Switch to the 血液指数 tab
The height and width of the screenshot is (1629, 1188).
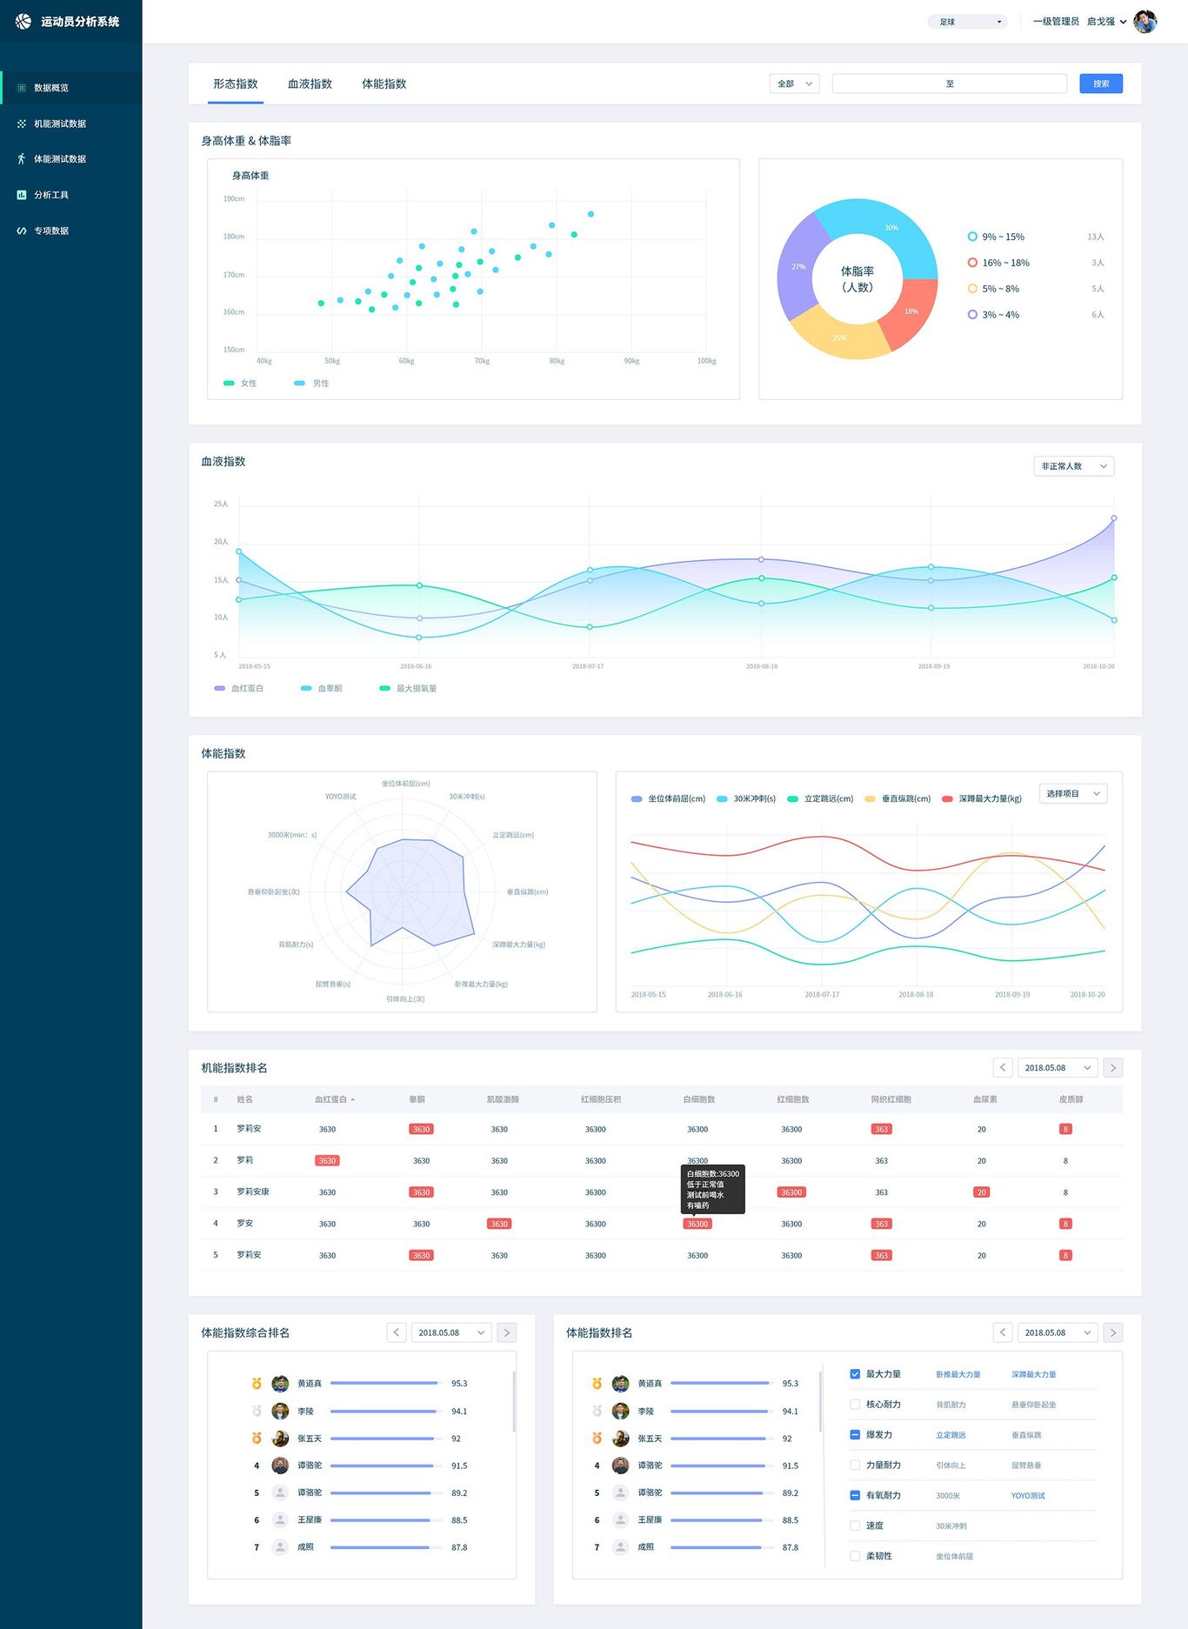click(310, 83)
